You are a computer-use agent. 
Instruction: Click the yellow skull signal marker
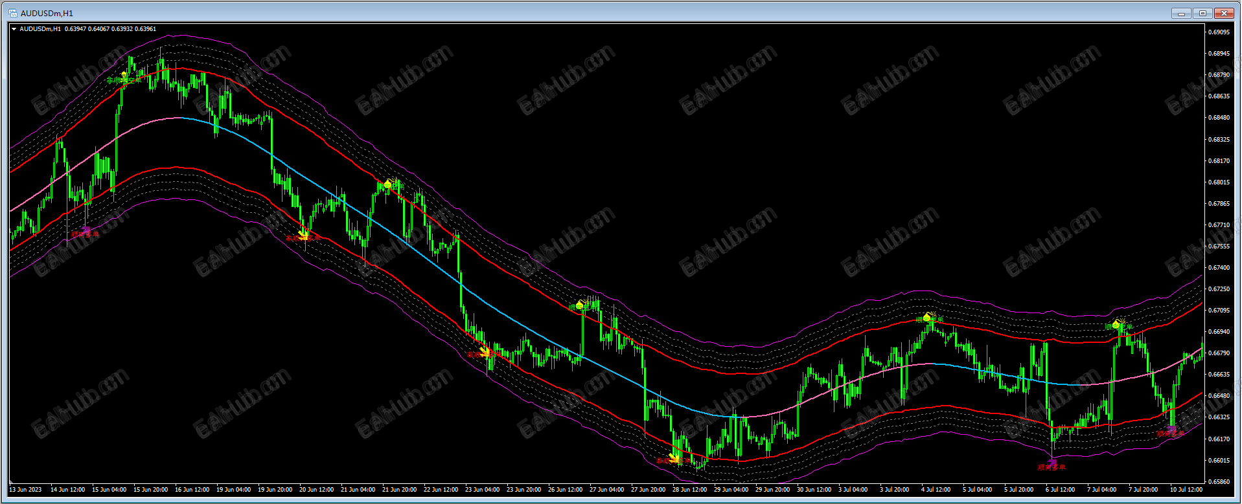tap(124, 76)
